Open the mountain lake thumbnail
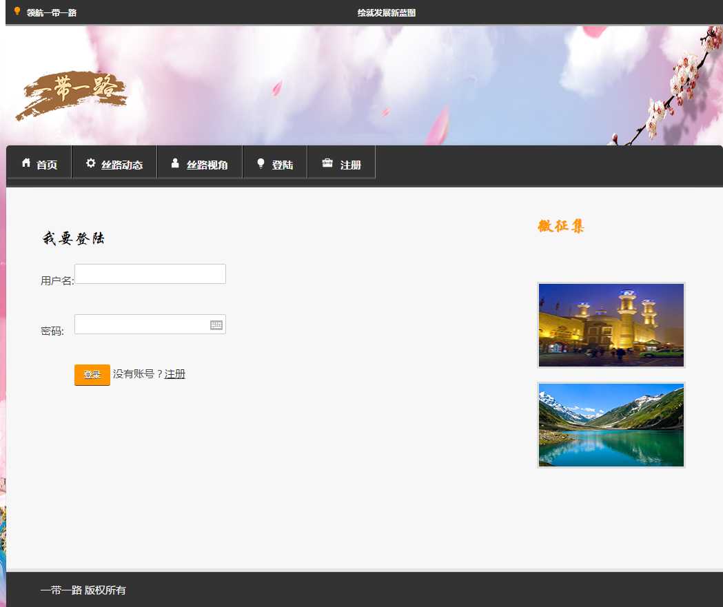723x607 pixels. click(611, 425)
